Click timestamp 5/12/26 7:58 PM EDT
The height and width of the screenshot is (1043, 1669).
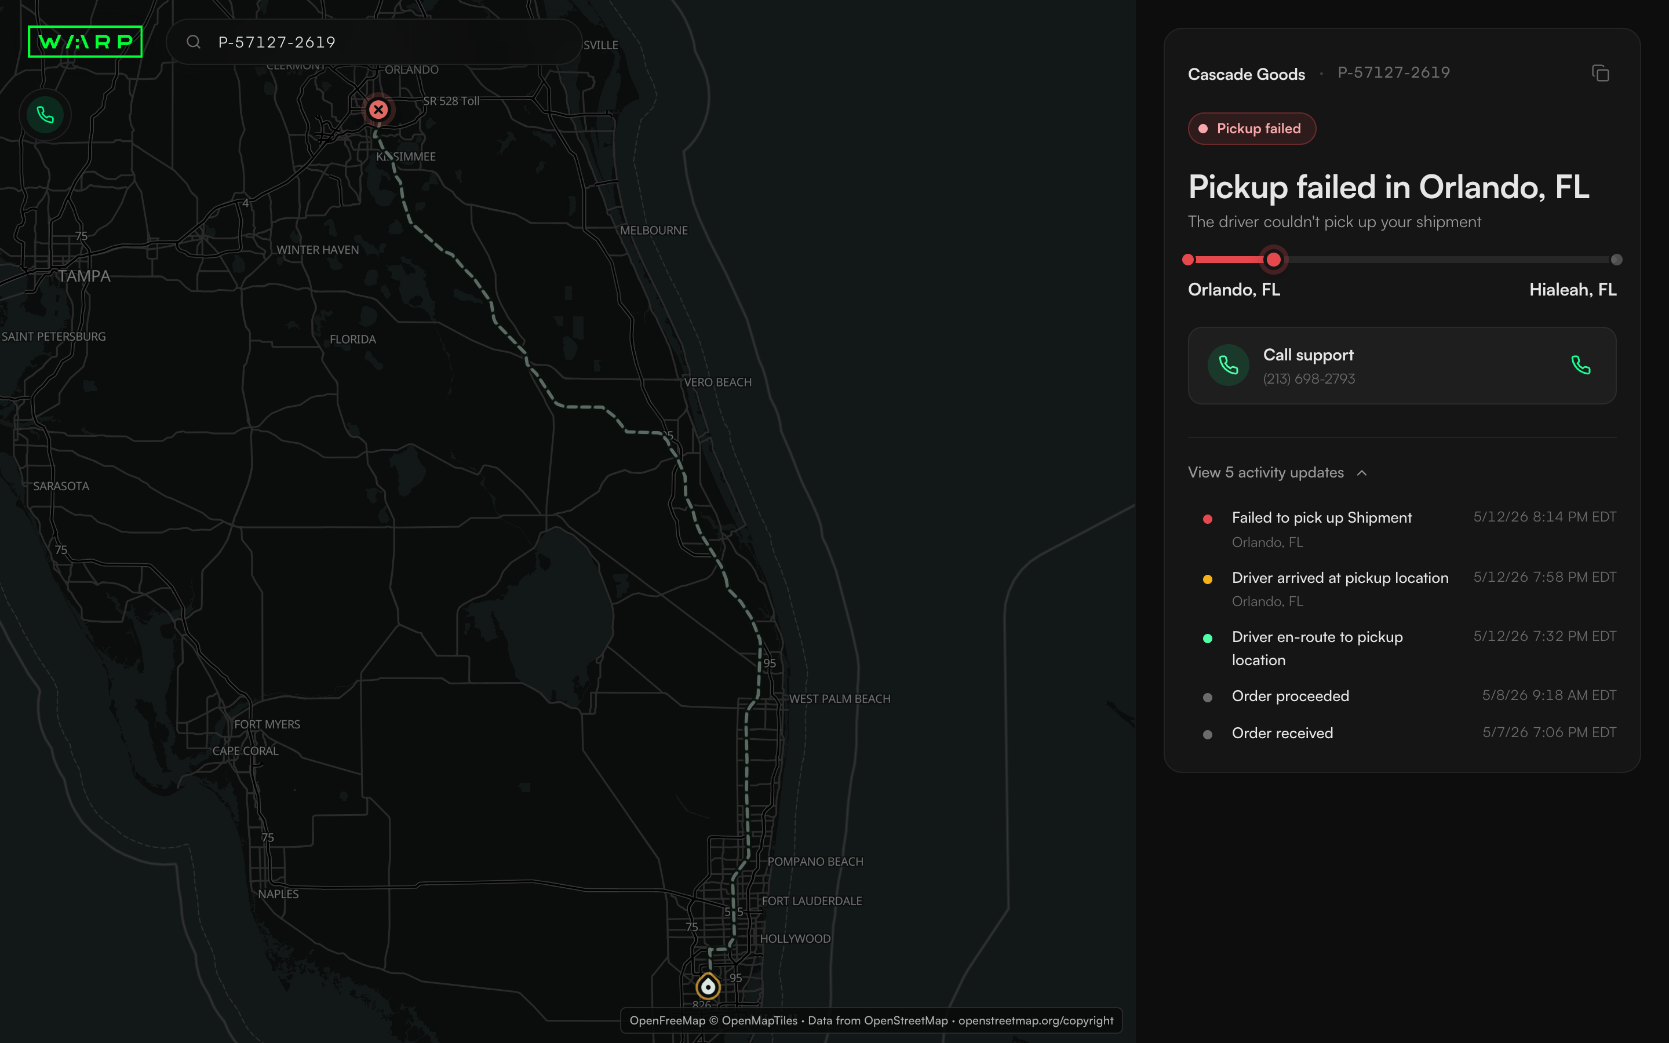point(1545,577)
